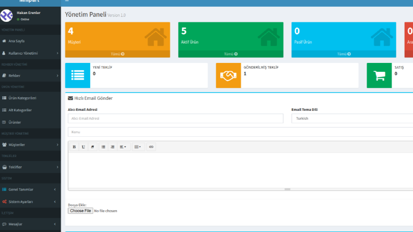Click the Rehber book icon

tap(4, 75)
